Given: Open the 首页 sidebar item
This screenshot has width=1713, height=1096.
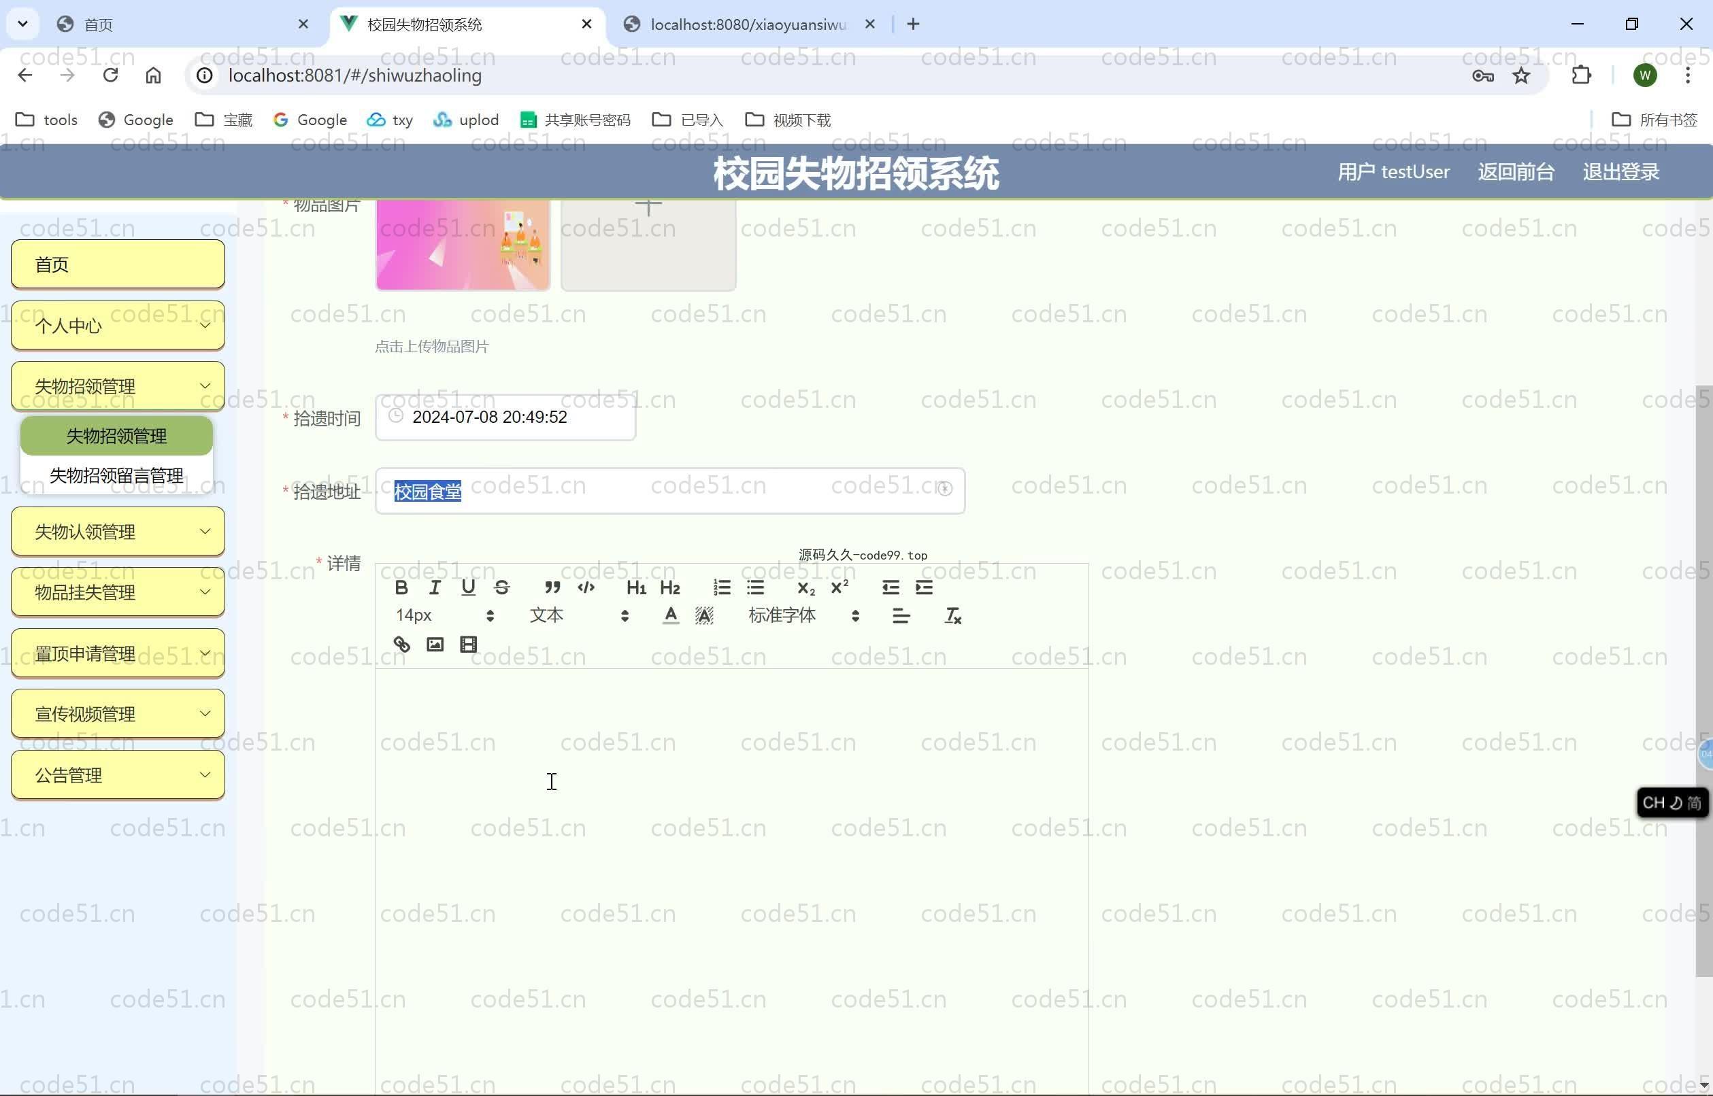Looking at the screenshot, I should point(118,264).
